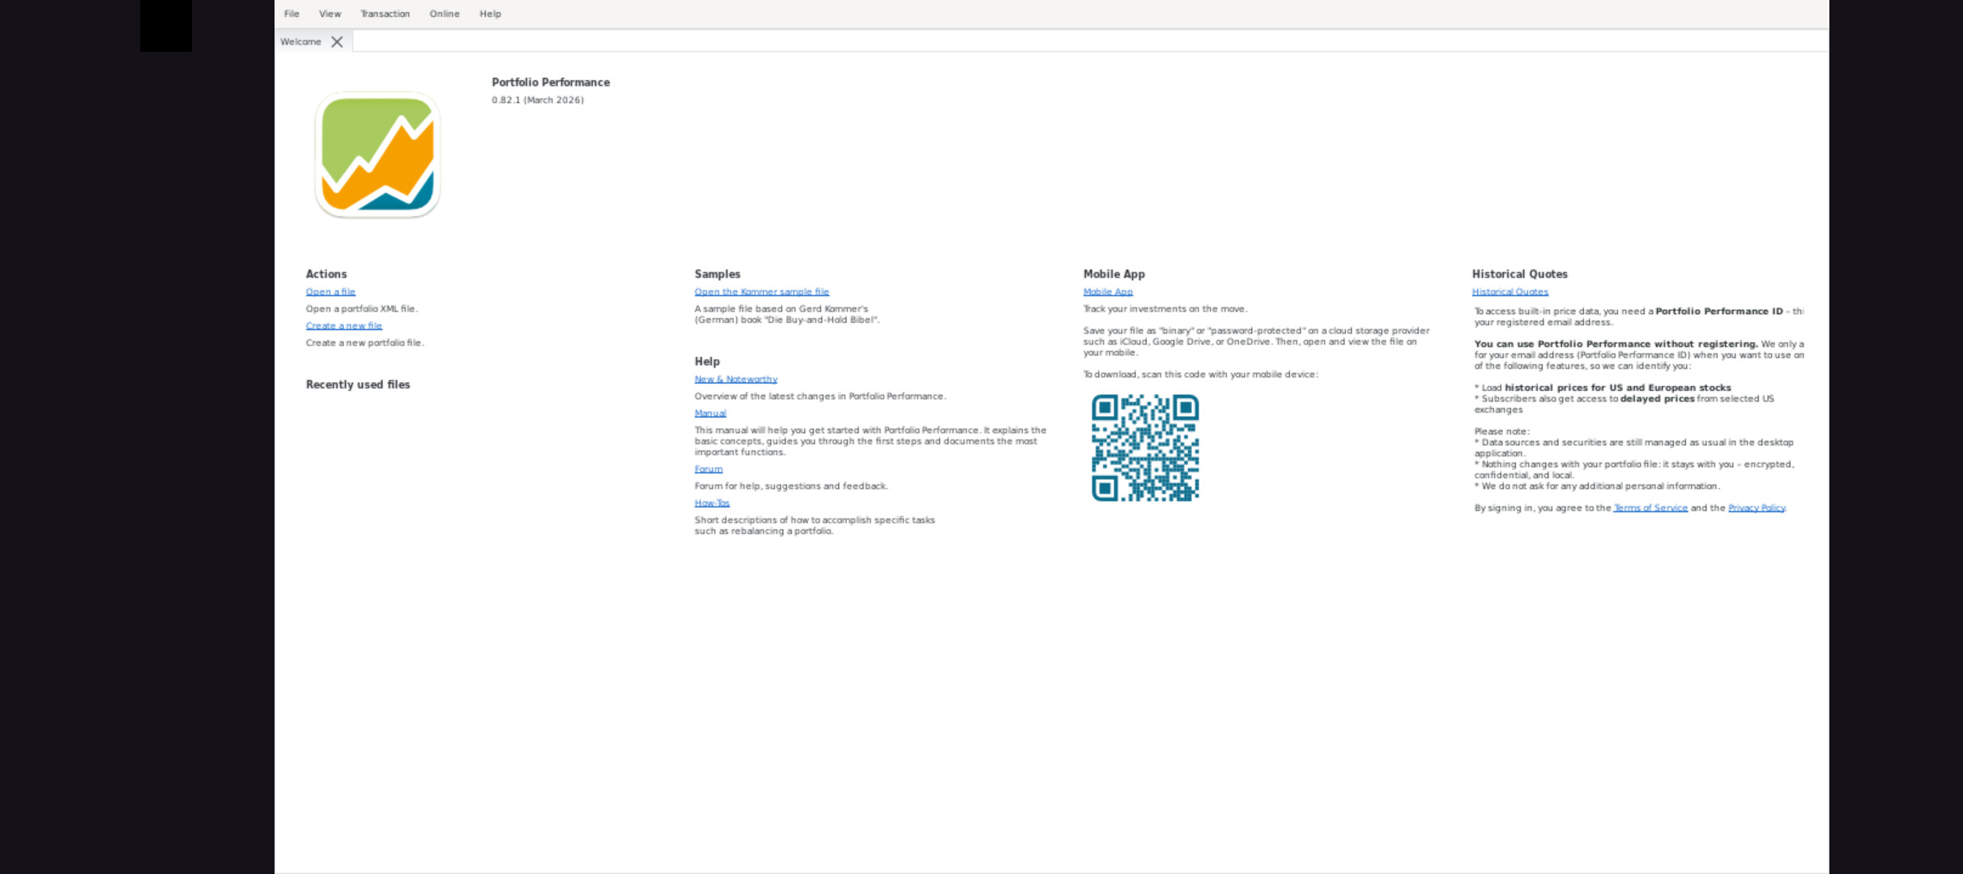Open the New & Noteworthy link
1963x874 pixels.
point(735,380)
